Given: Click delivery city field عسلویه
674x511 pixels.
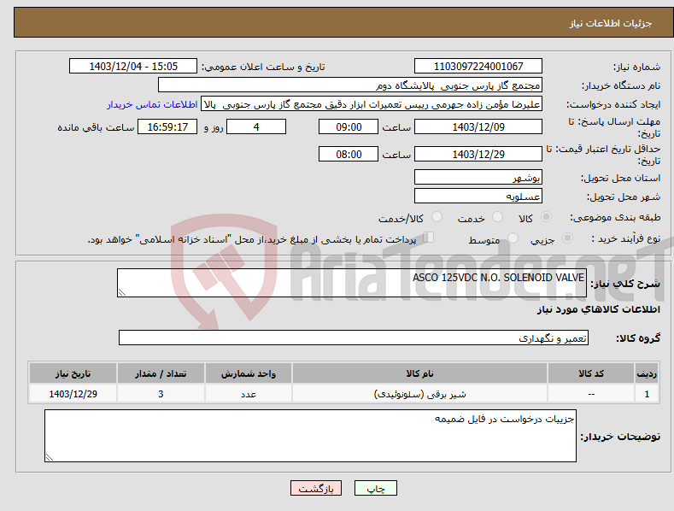Looking at the screenshot, I should click(x=478, y=197).
